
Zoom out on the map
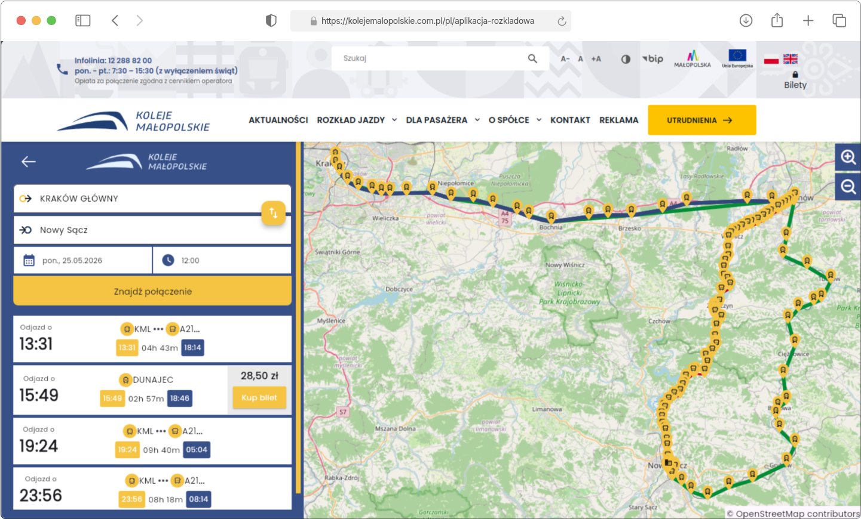(x=848, y=187)
